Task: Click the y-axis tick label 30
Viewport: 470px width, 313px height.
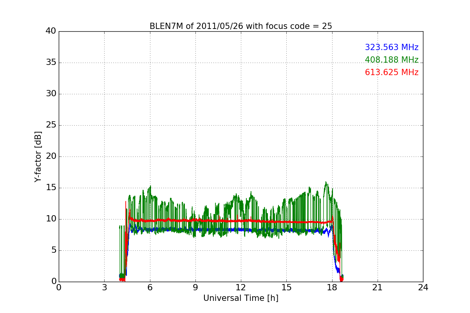Action: point(51,94)
